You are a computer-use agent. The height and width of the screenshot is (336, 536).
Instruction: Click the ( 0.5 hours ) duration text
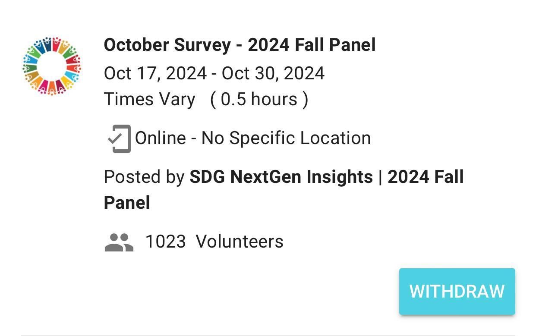(259, 99)
